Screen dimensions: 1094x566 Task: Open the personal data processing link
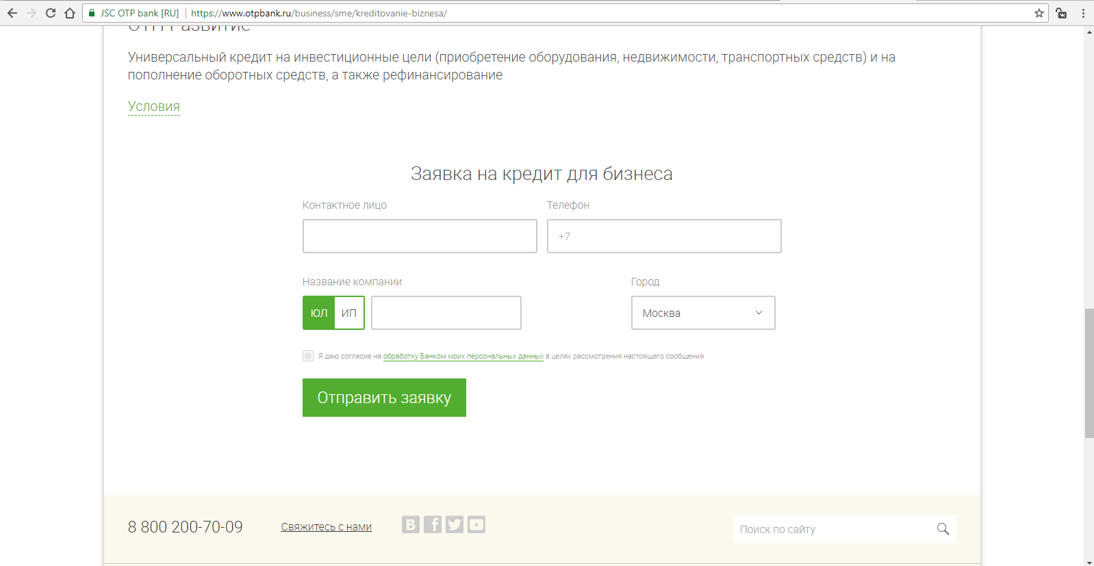point(463,356)
